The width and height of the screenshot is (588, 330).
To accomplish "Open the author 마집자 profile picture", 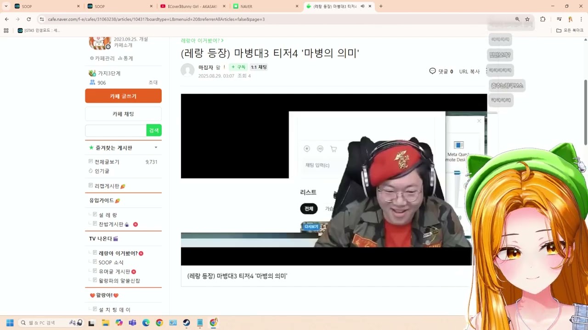I will [x=187, y=70].
